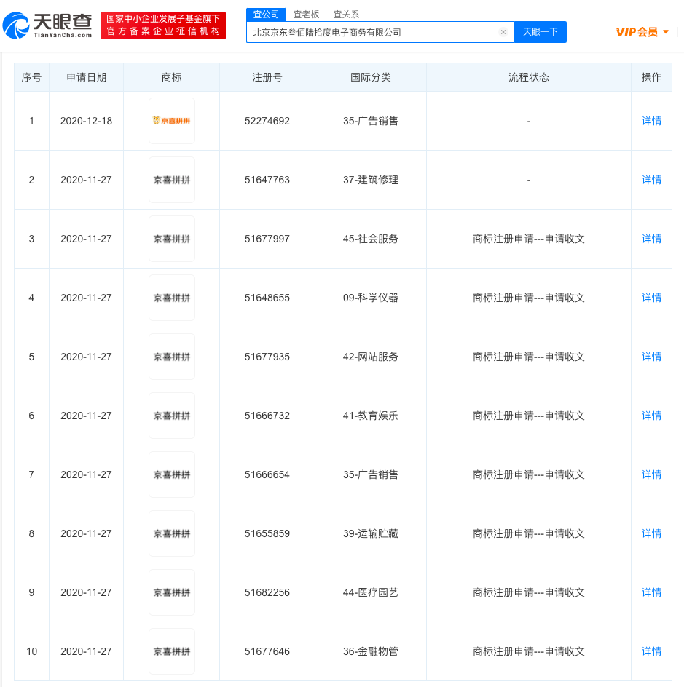Click the TianYanCha logo

[47, 25]
